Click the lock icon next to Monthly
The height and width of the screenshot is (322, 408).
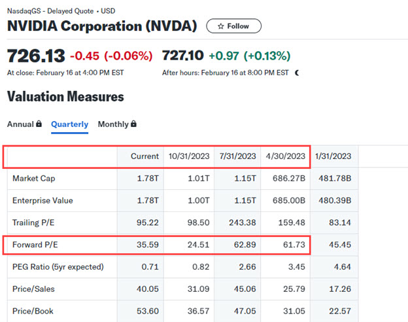133,124
